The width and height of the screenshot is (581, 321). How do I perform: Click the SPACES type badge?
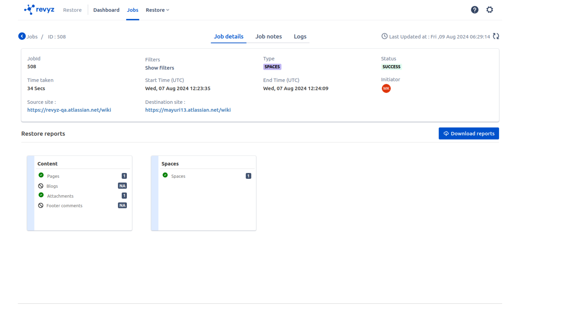(x=272, y=67)
